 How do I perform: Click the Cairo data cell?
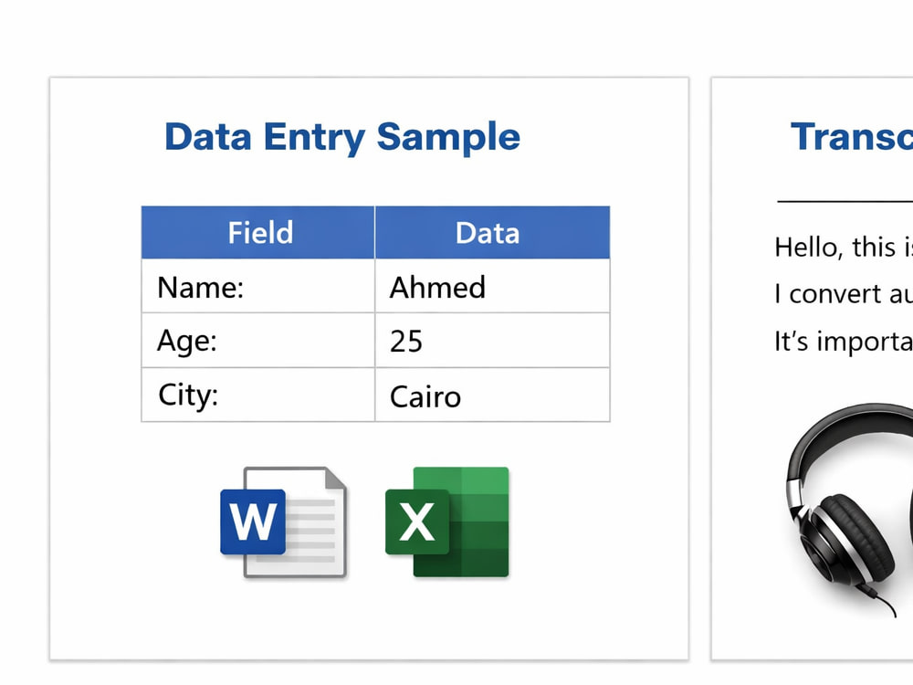pyautogui.click(x=493, y=395)
